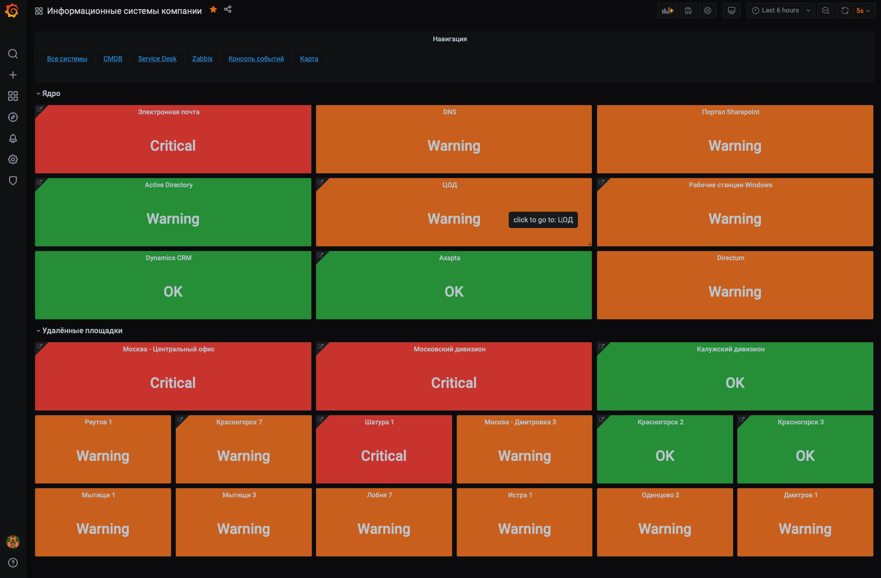881x578 pixels.
Task: Follow the CMDB navigation link
Action: tap(113, 59)
